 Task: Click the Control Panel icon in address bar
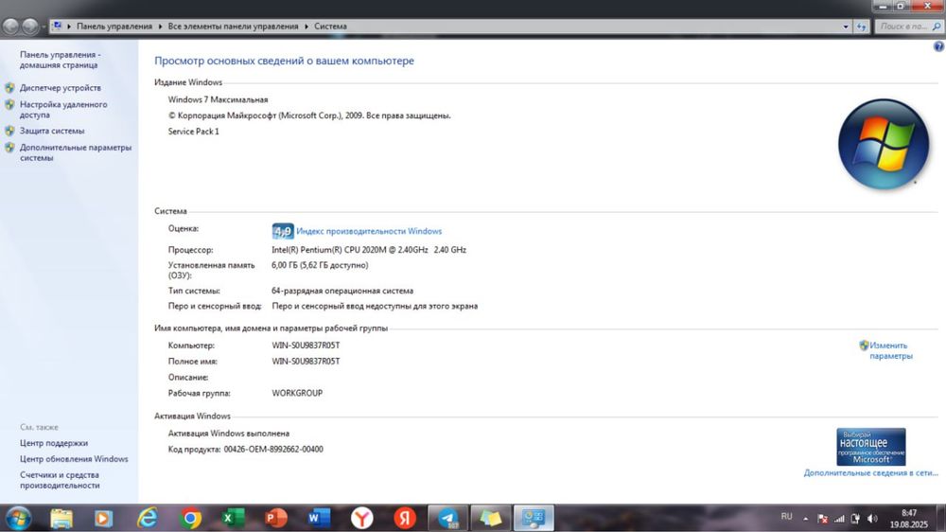pyautogui.click(x=58, y=26)
